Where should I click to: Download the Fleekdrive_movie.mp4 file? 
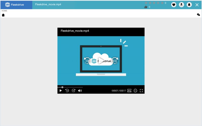pyautogui.click(x=181, y=5)
